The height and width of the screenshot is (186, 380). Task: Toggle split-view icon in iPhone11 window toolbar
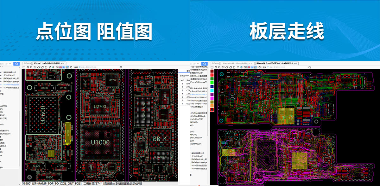24,67
